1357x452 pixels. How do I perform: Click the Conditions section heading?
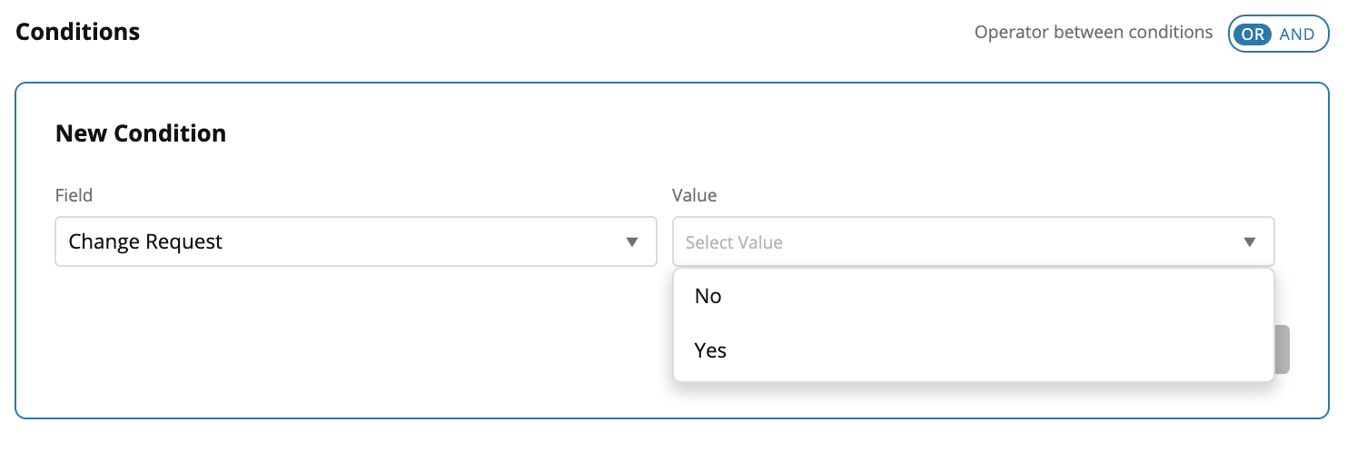(x=78, y=33)
